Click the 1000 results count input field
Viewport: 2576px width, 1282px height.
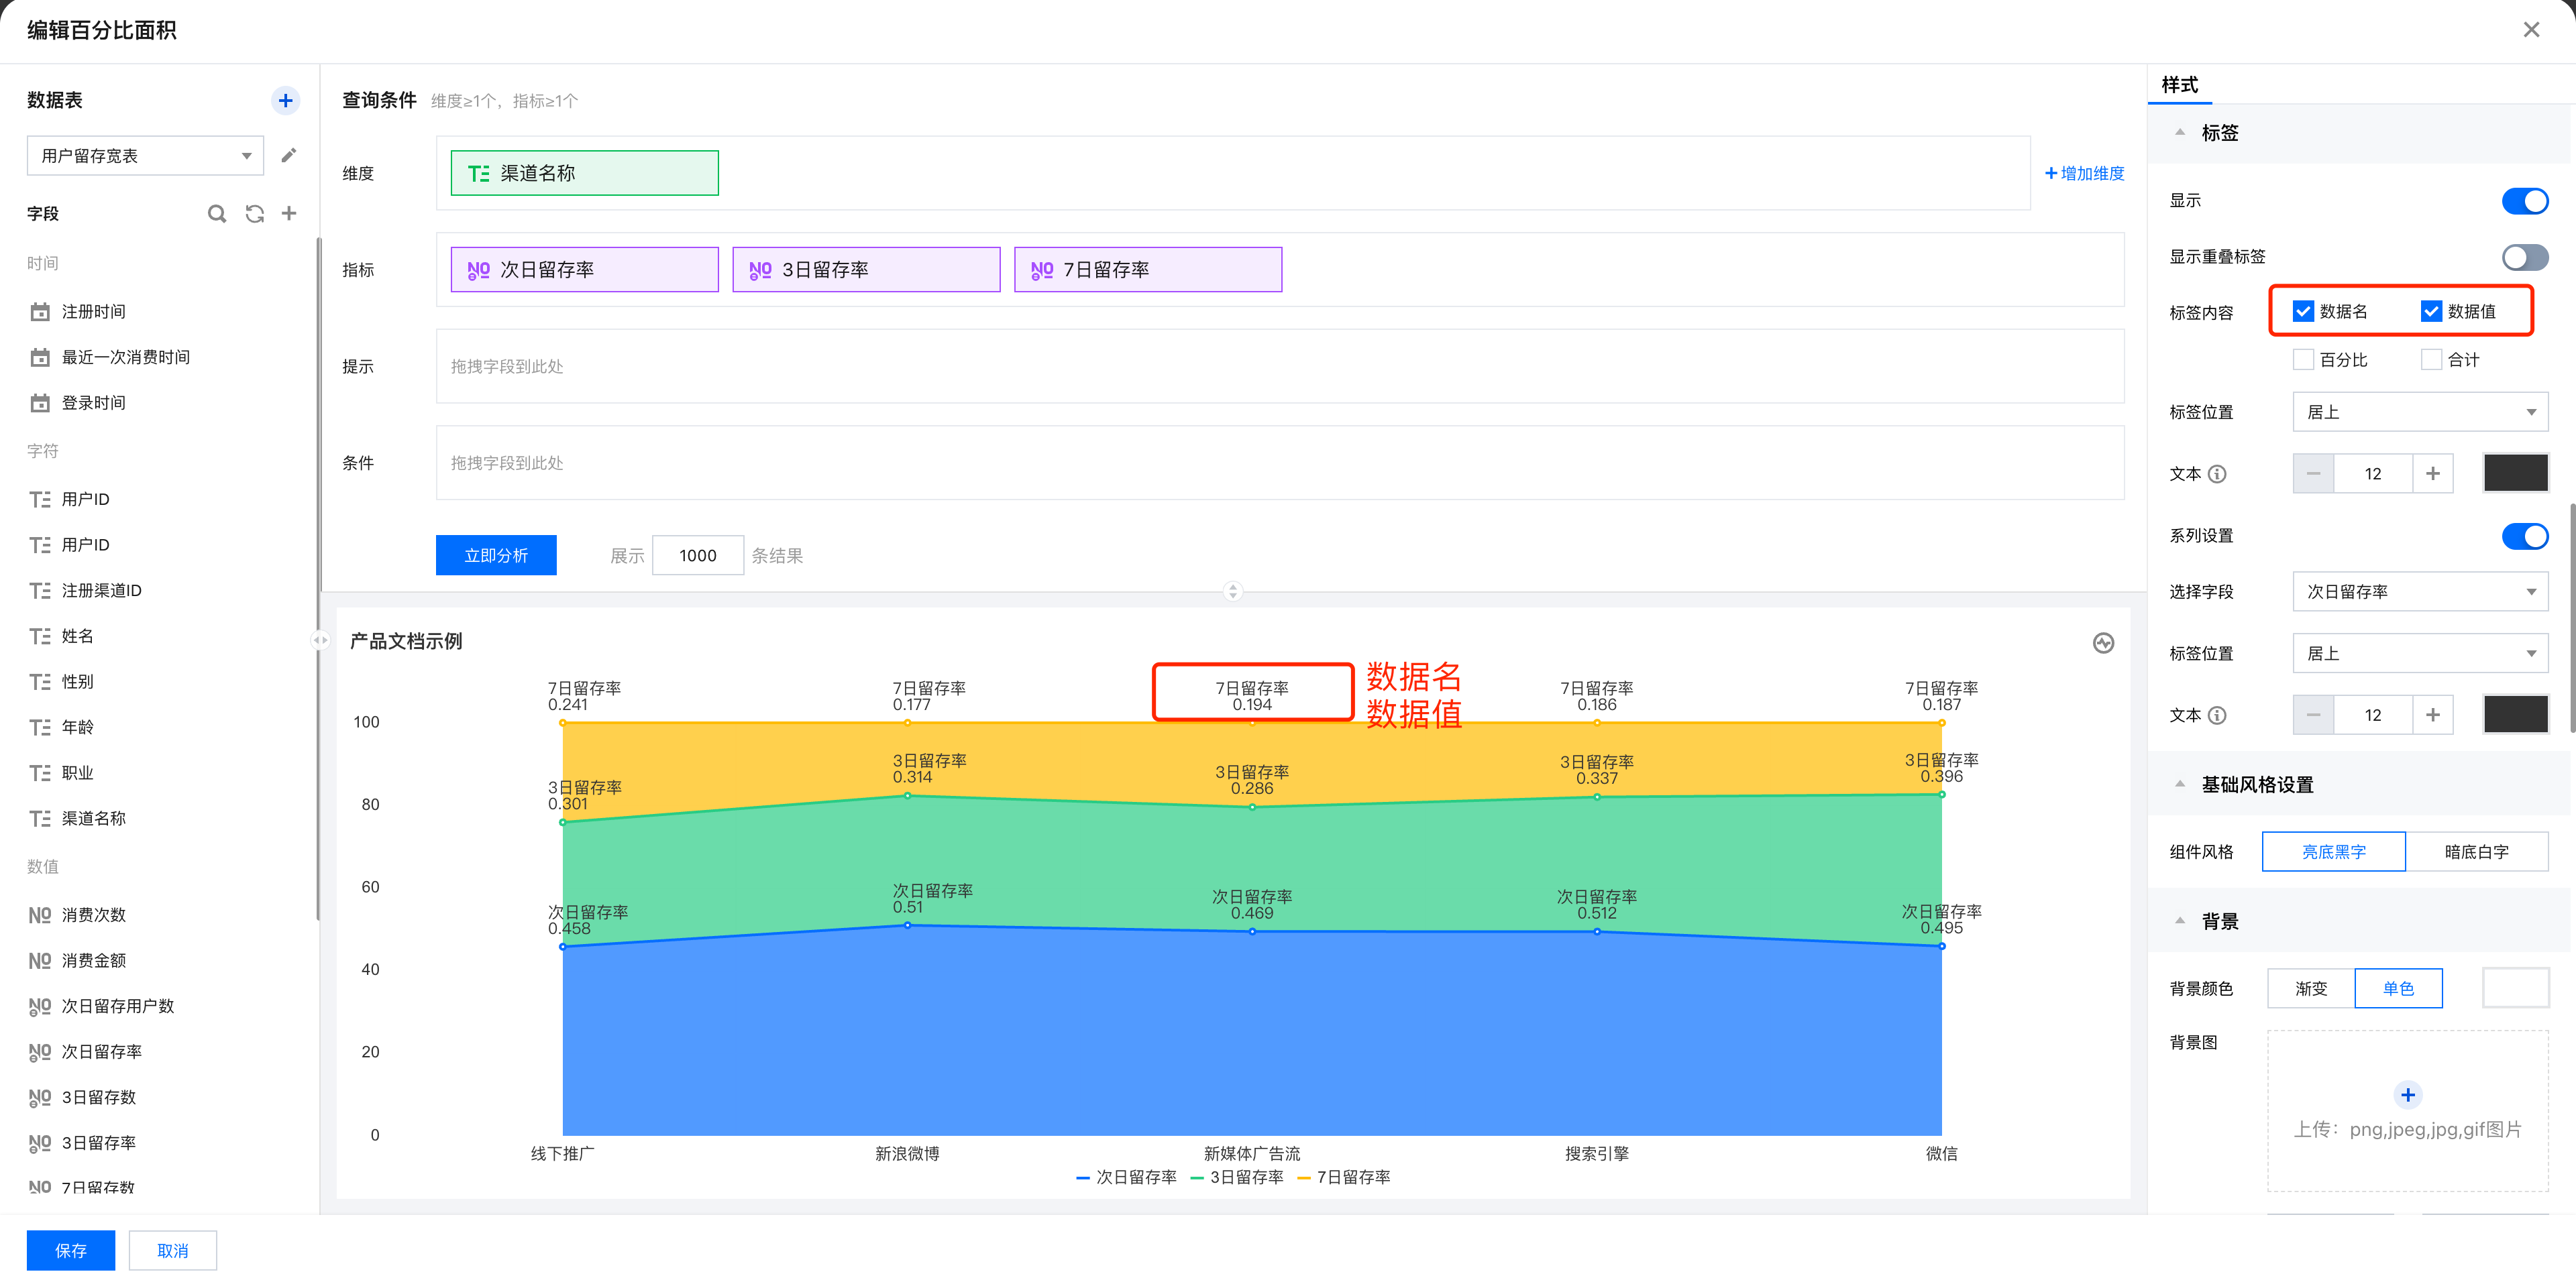[x=697, y=556]
